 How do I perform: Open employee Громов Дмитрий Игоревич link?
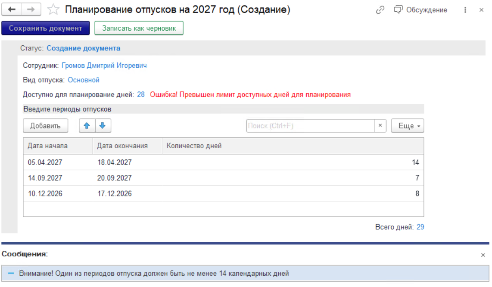[x=104, y=66]
